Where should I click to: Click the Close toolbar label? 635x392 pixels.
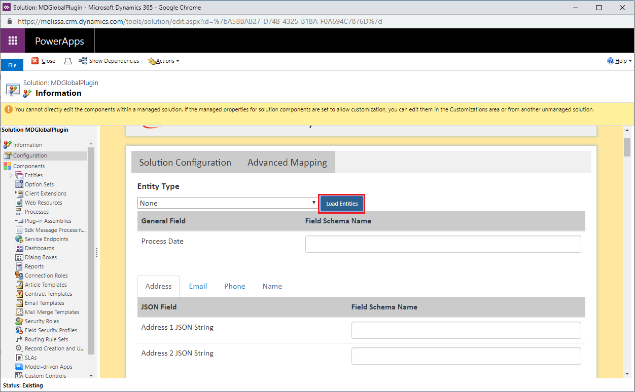tap(49, 61)
